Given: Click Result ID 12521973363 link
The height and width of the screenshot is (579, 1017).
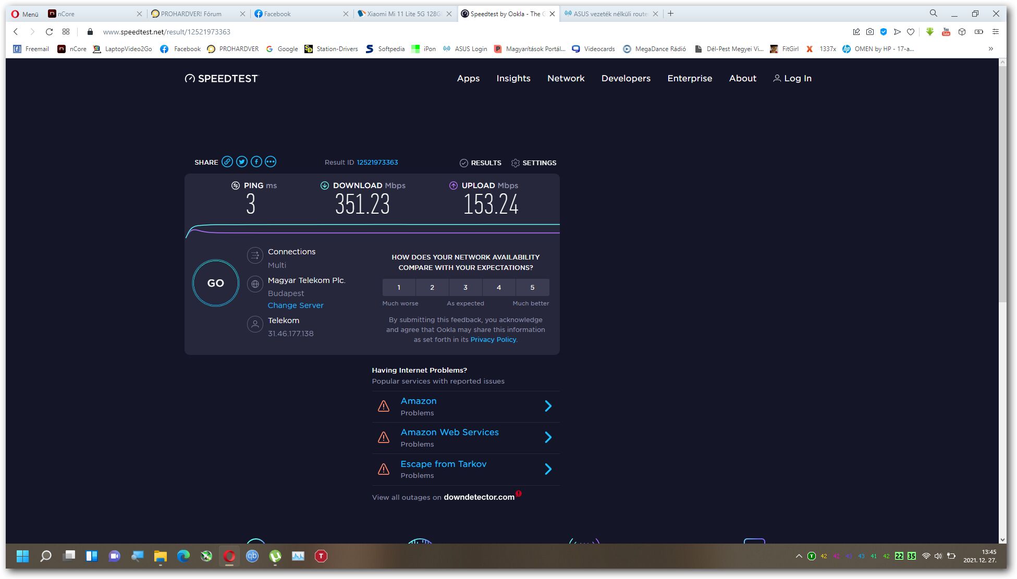Looking at the screenshot, I should click(377, 162).
